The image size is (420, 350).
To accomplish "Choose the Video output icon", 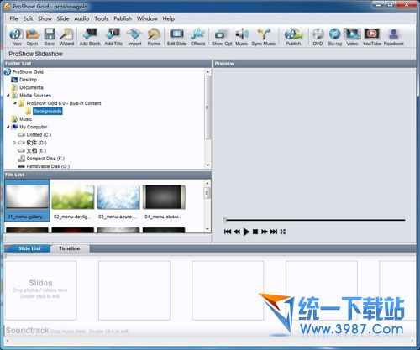I will (x=352, y=37).
